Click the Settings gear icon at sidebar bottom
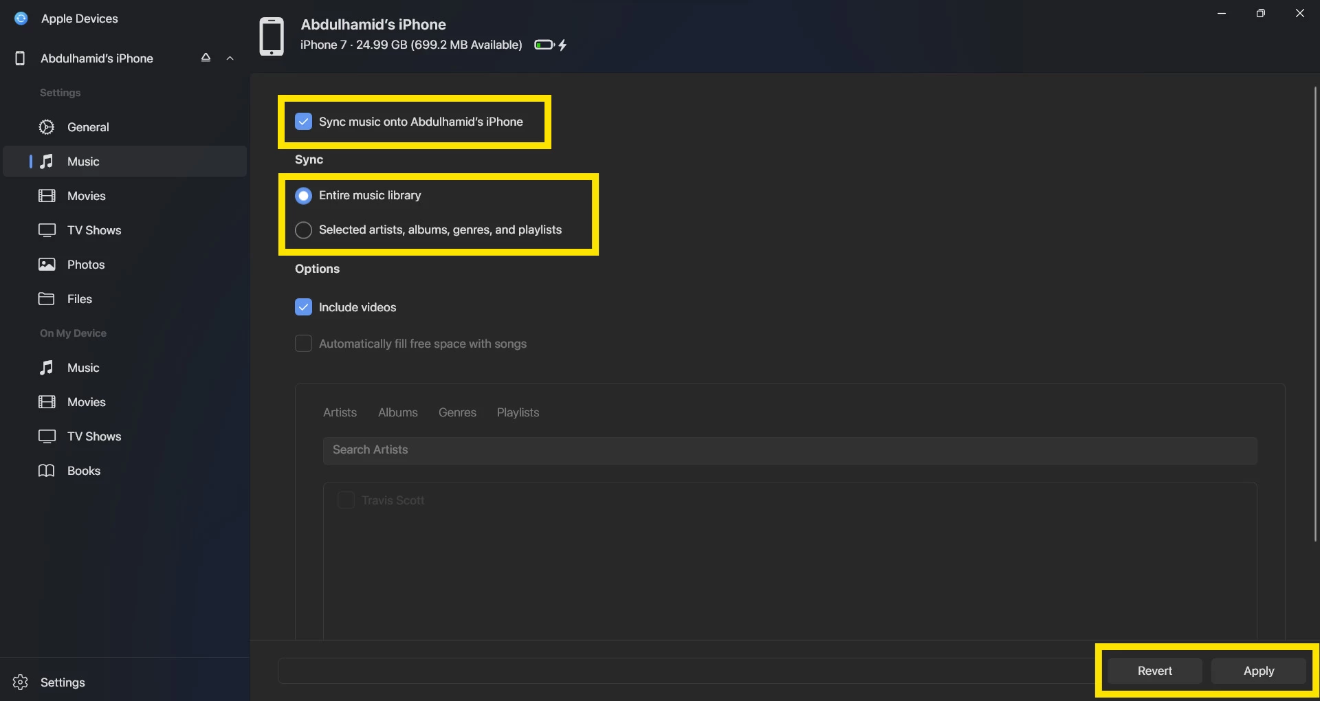 [21, 682]
